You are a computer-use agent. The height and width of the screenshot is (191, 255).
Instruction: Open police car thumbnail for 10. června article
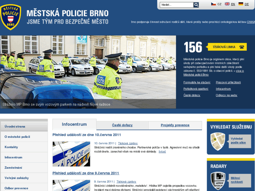click(x=71, y=154)
